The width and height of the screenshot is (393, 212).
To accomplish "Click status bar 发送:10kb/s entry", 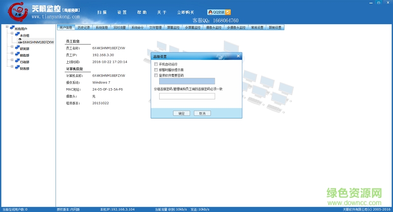I will click(200, 210).
